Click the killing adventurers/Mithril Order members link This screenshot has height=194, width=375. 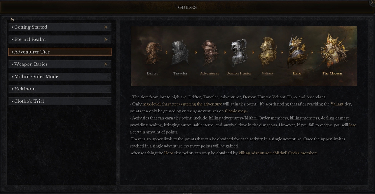(278, 153)
